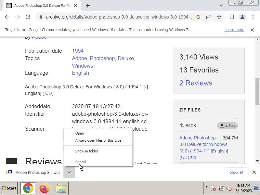Viewport: 260px width, 195px height.
Task: Click the Adobe Photoshop 3....zip download item
Action: (x=38, y=173)
